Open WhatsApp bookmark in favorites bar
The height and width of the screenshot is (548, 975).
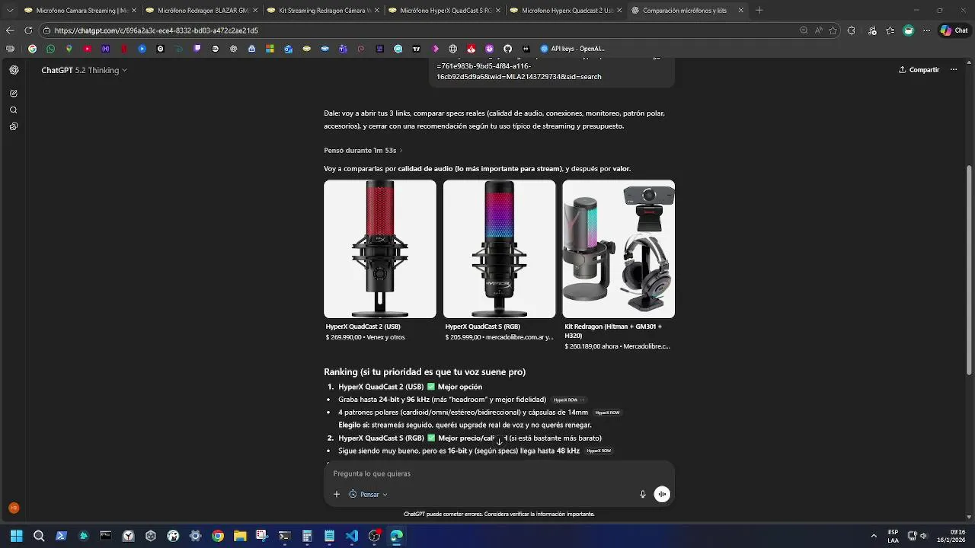[x=50, y=49]
